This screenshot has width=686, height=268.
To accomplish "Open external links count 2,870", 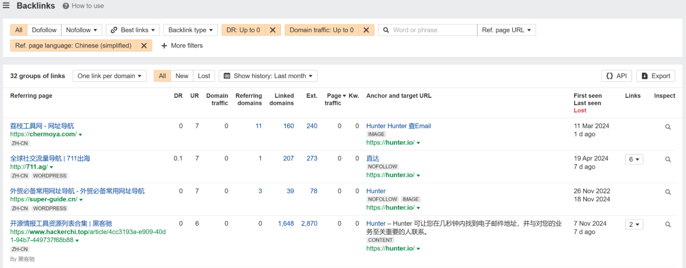I will click(309, 223).
